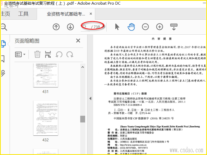Image resolution: width=207 pixels, height=155 pixels.
Task: Collapse the navigation pane with left arrow
Action: click(90, 98)
